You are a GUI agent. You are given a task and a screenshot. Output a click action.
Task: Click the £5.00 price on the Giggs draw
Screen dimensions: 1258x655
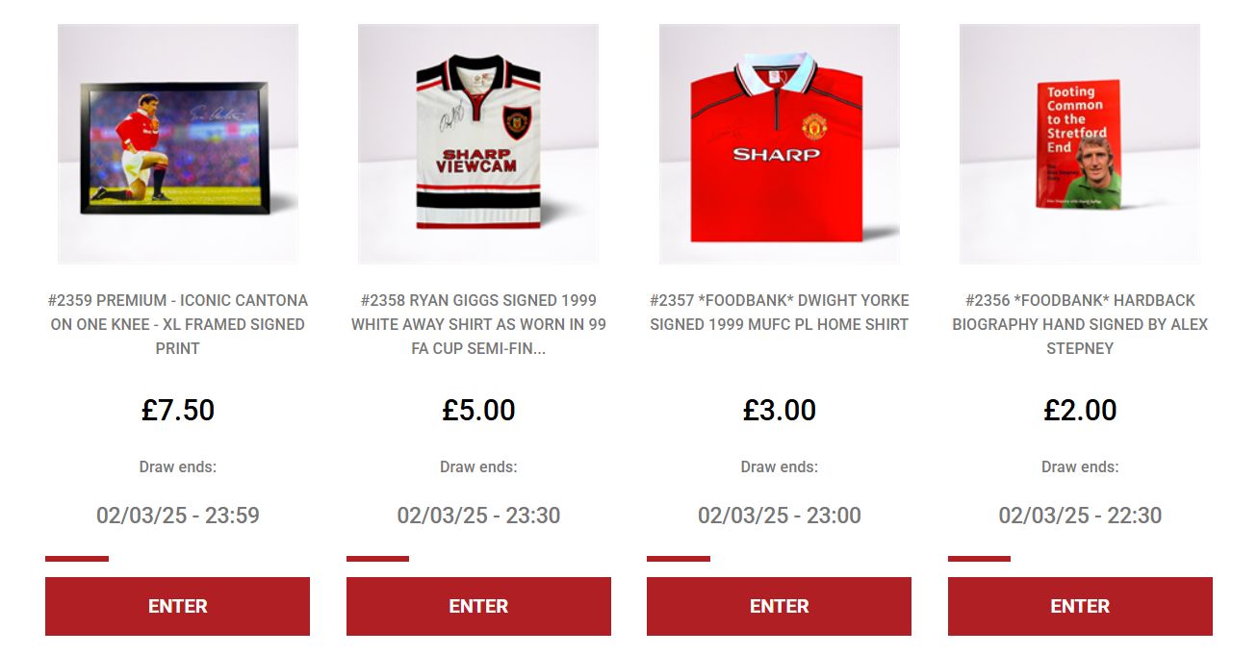(478, 411)
